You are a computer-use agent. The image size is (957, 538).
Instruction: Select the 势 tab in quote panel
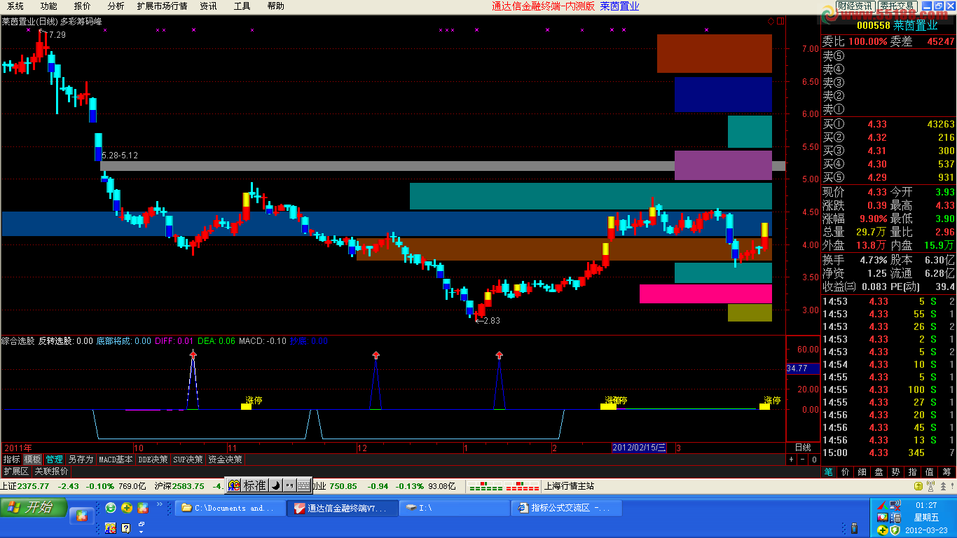896,472
